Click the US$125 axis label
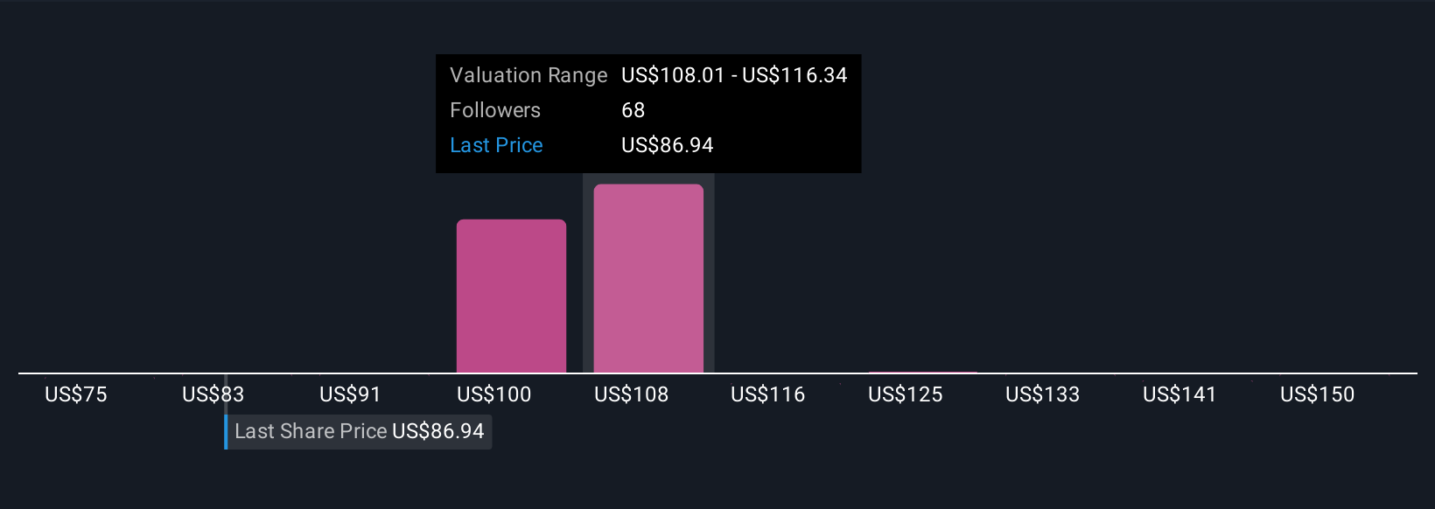This screenshot has height=509, width=1435. pos(906,394)
